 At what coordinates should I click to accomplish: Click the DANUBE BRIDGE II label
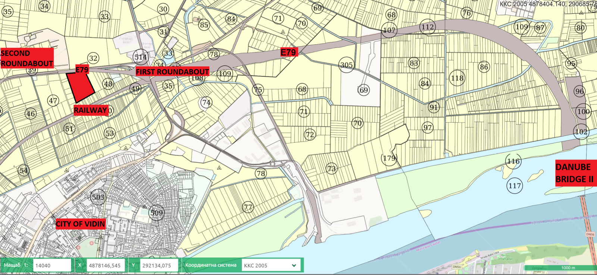point(574,173)
